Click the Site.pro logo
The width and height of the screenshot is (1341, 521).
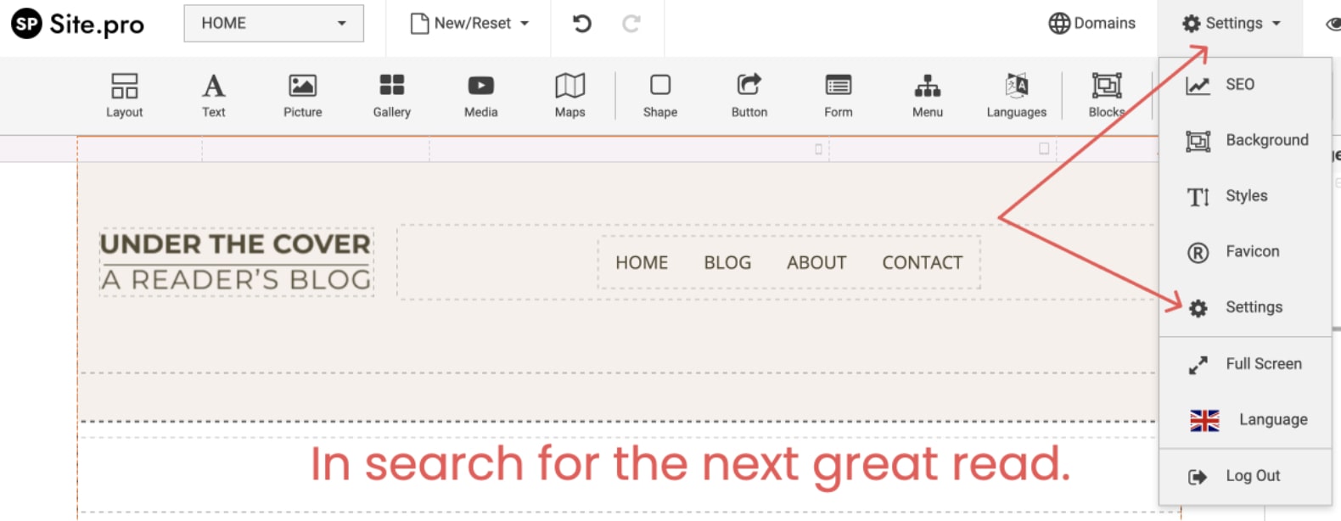pos(77,24)
